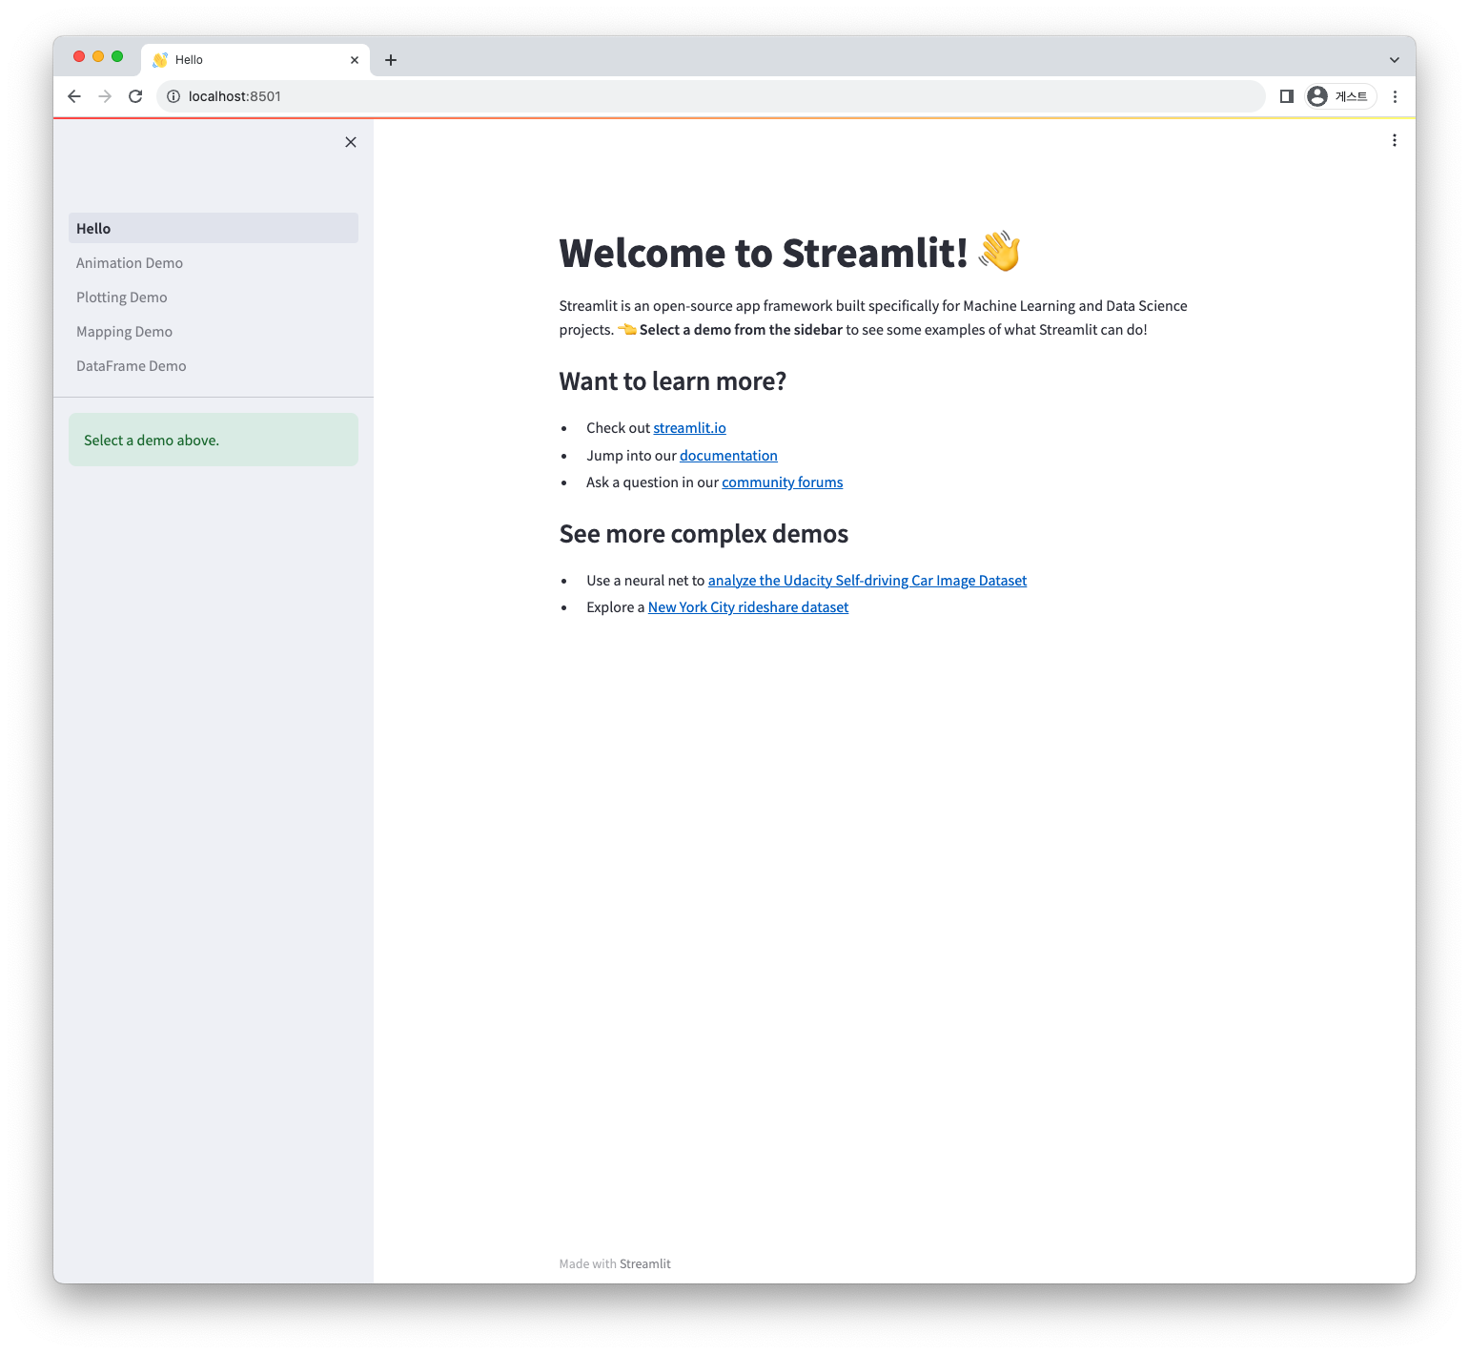Click the 'Want to learn more?' heading
Image resolution: width=1469 pixels, height=1354 pixels.
pyautogui.click(x=672, y=381)
